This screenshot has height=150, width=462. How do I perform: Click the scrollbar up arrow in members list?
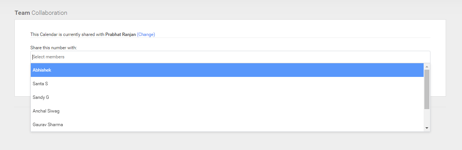coord(427,66)
